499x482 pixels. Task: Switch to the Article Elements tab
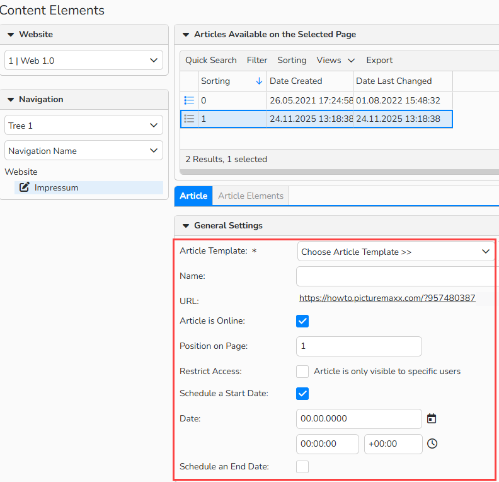[x=251, y=196]
